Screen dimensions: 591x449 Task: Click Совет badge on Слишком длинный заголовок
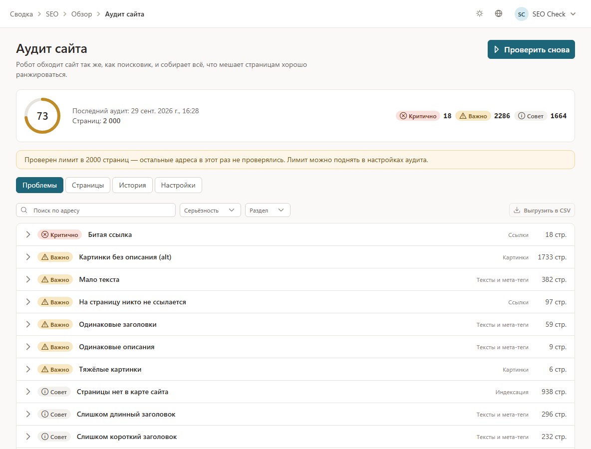(54, 415)
